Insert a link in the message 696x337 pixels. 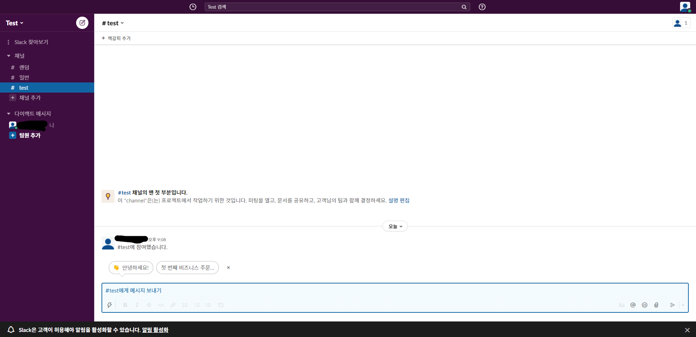[173, 305]
